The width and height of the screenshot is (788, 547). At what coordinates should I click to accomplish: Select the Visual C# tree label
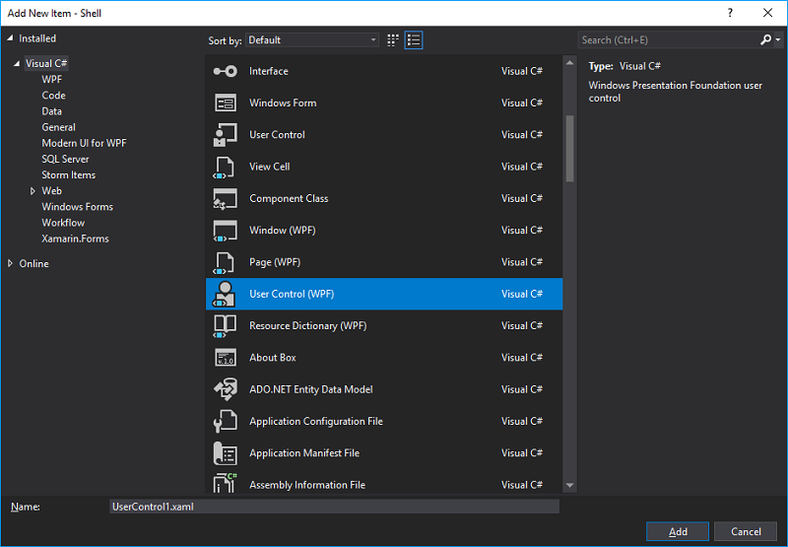(x=46, y=63)
